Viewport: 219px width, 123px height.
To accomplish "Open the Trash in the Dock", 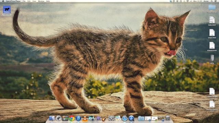I will [x=168, y=118].
